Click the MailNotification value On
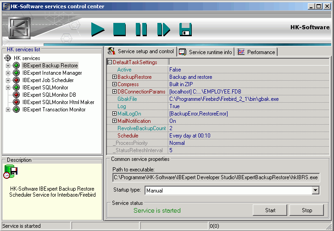334x231 pixels. pos(173,121)
